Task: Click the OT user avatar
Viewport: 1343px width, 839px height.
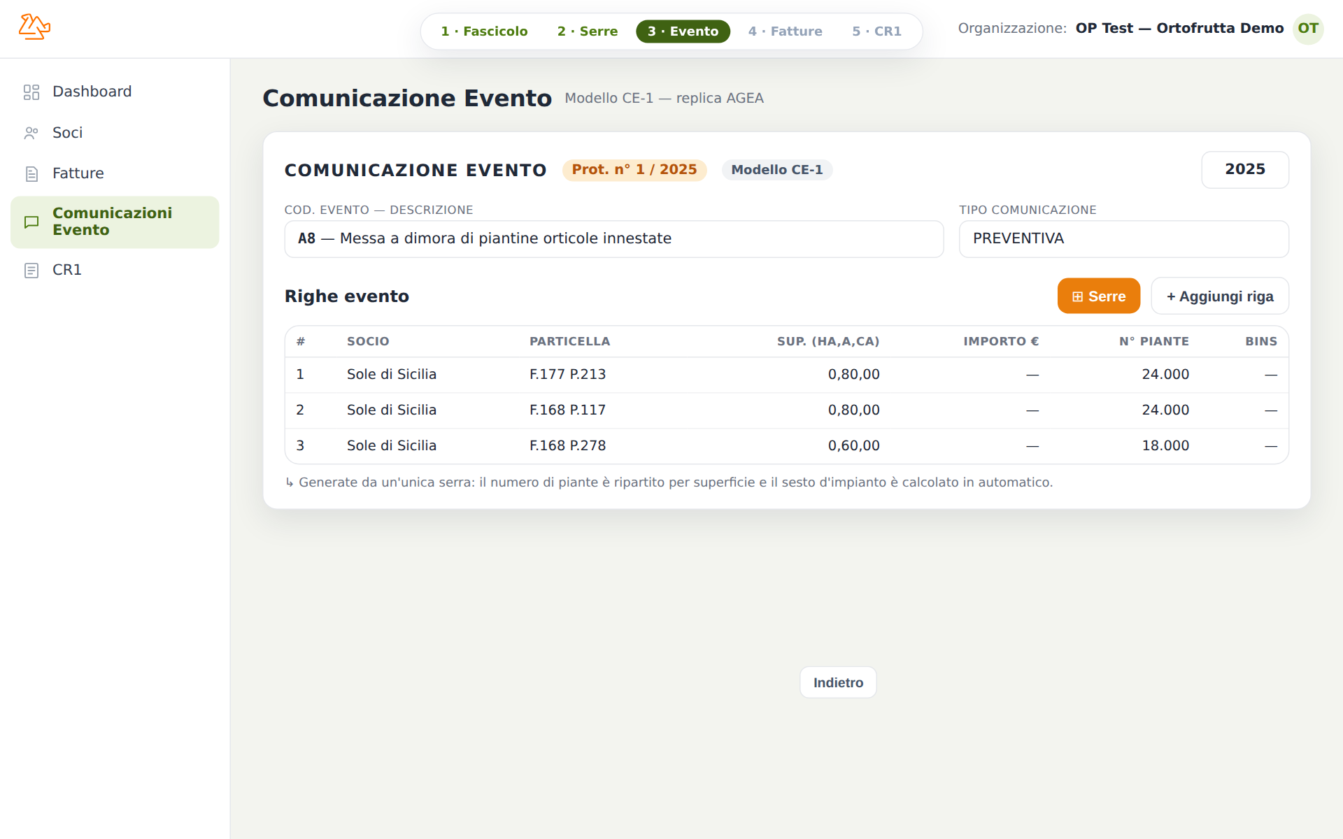Action: tap(1308, 29)
